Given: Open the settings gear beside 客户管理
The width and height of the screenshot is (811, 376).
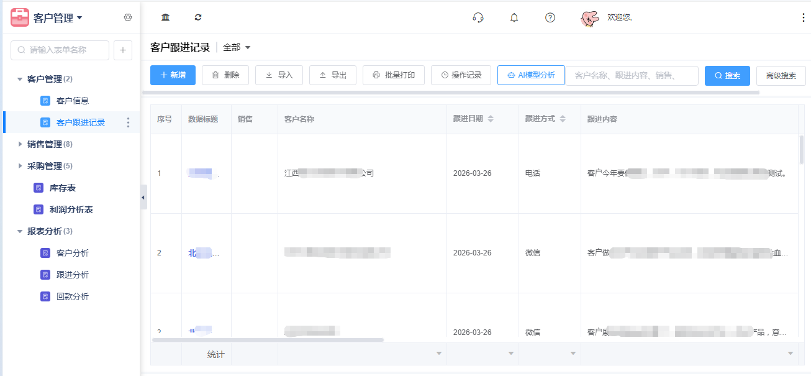Looking at the screenshot, I should coord(127,18).
